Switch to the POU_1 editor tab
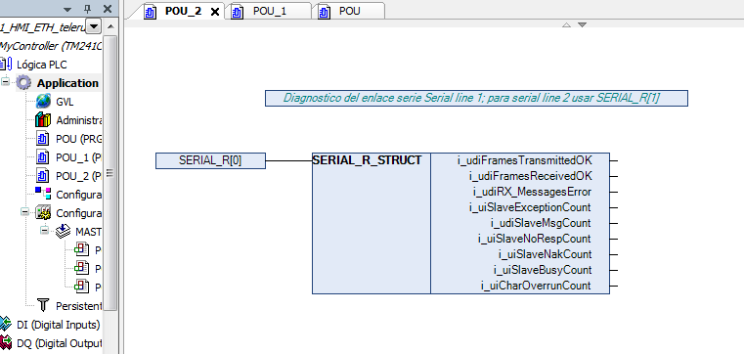The image size is (744, 354). click(x=270, y=12)
